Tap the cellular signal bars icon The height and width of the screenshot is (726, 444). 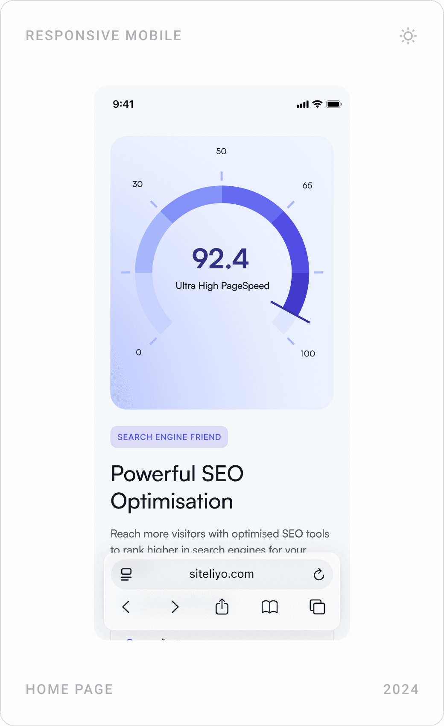click(302, 104)
